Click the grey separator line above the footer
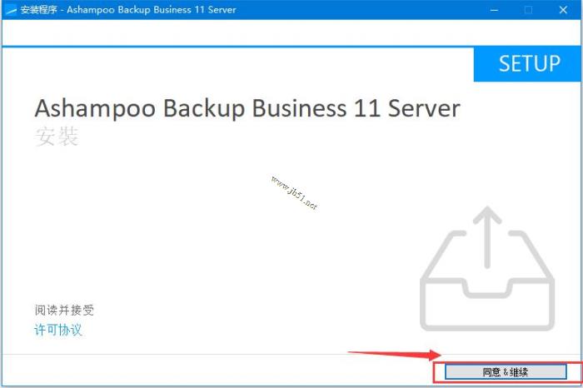 click(291, 354)
